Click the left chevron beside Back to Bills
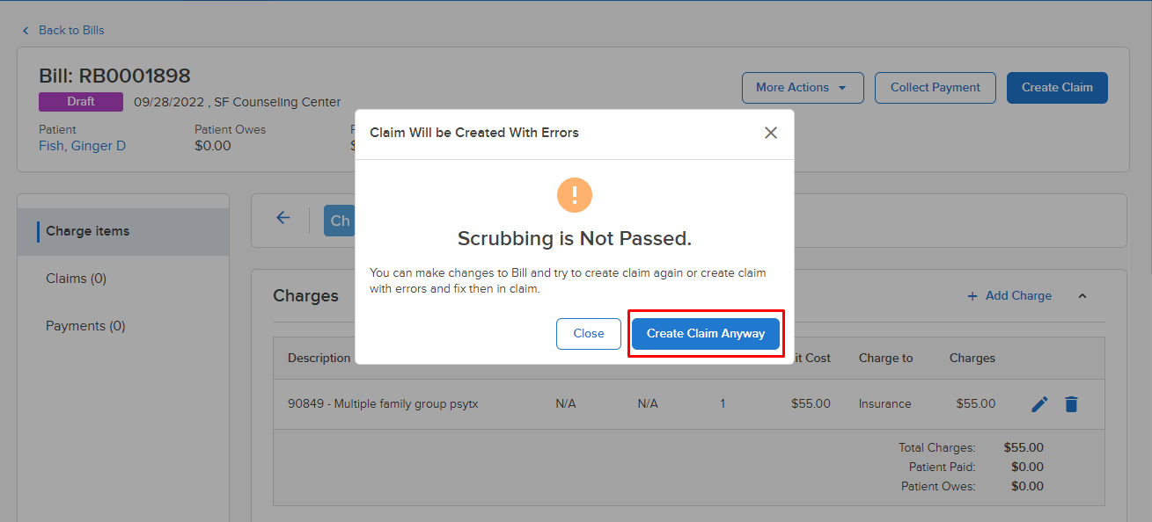Screen dimensions: 1152x522 pos(25,30)
